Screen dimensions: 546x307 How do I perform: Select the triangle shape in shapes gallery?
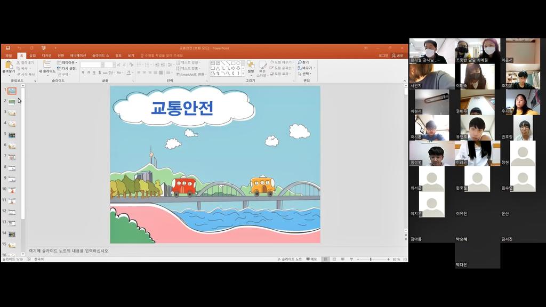[x=218, y=68]
